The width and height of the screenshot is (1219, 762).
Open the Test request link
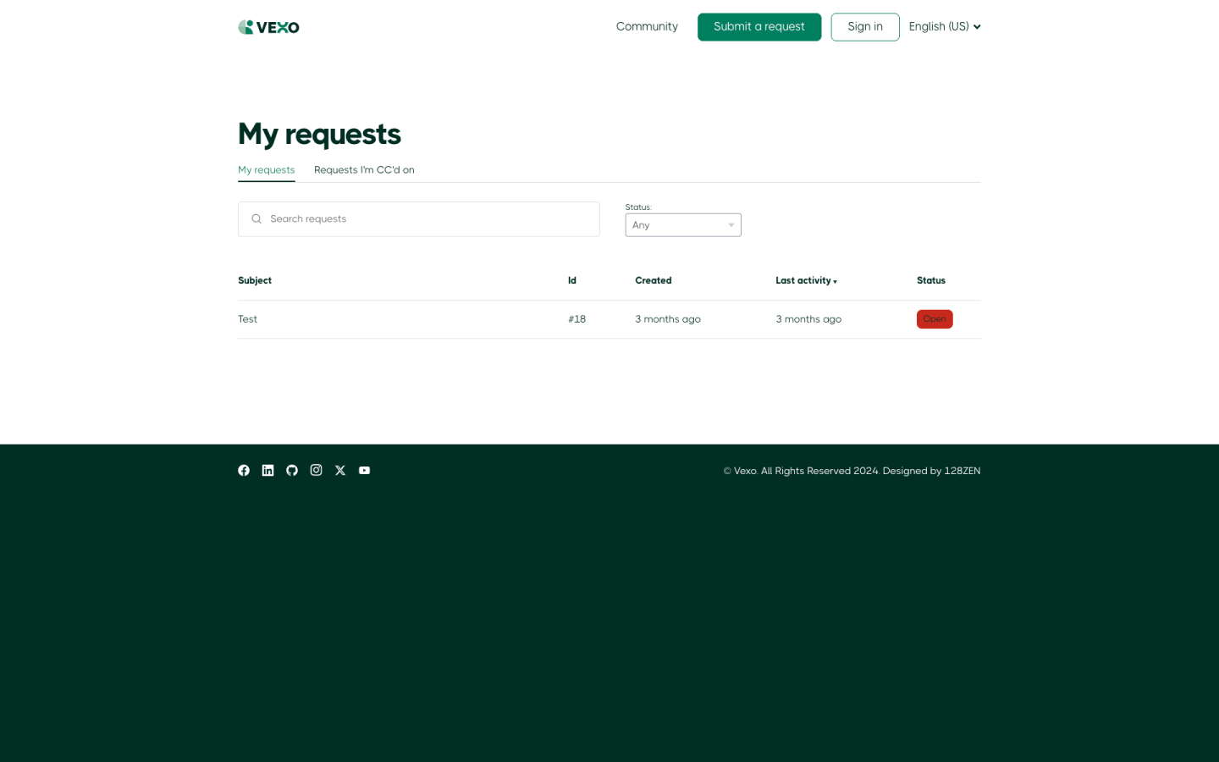[247, 319]
